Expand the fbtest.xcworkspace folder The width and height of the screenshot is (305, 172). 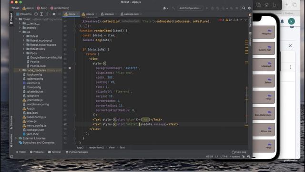(x=23, y=44)
